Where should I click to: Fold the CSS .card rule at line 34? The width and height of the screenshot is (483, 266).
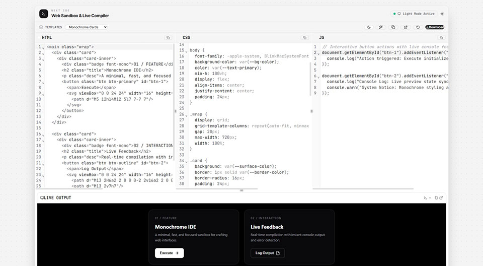coord(186,162)
